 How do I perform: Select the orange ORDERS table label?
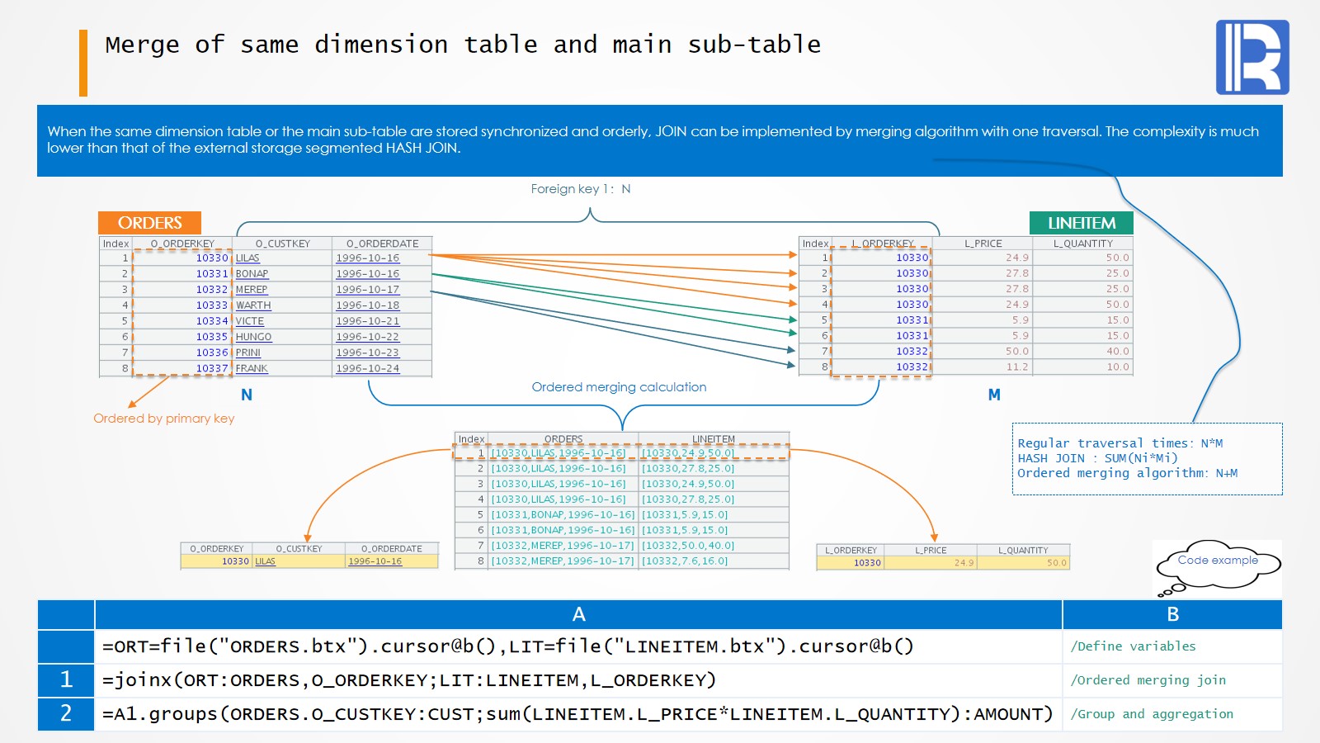click(149, 223)
